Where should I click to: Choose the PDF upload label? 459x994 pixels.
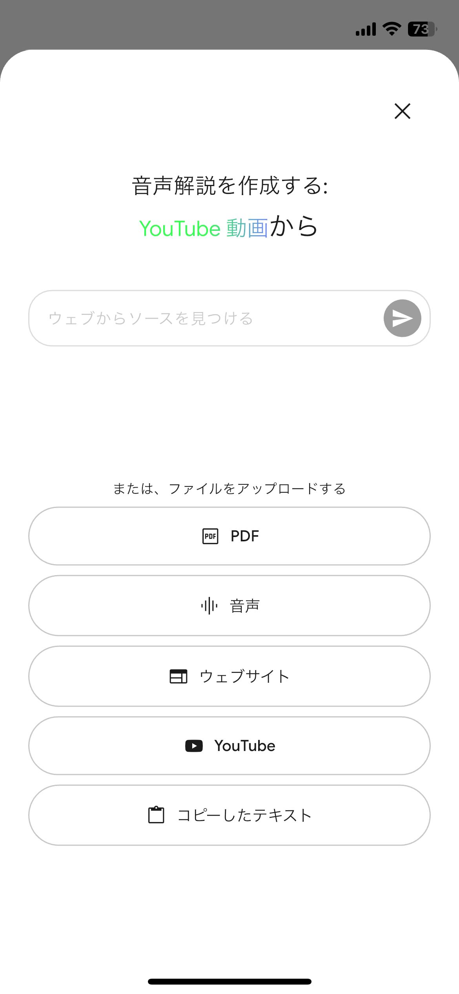[x=245, y=536]
